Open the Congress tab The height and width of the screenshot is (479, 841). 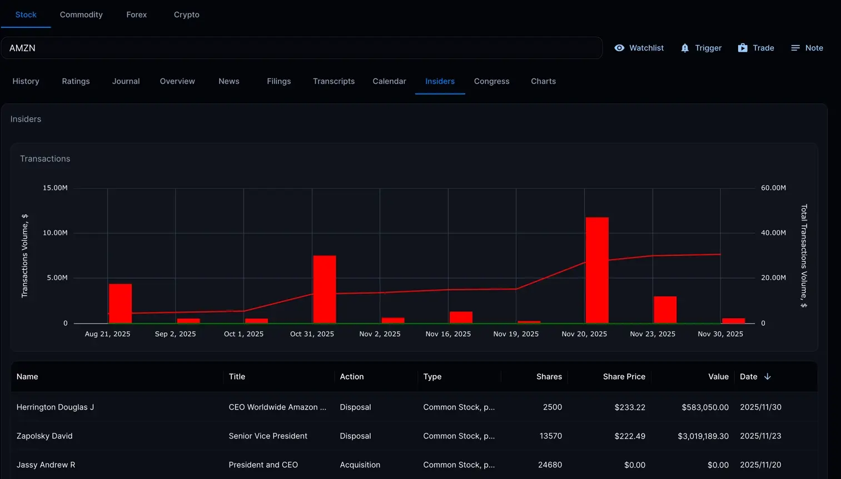click(x=491, y=81)
